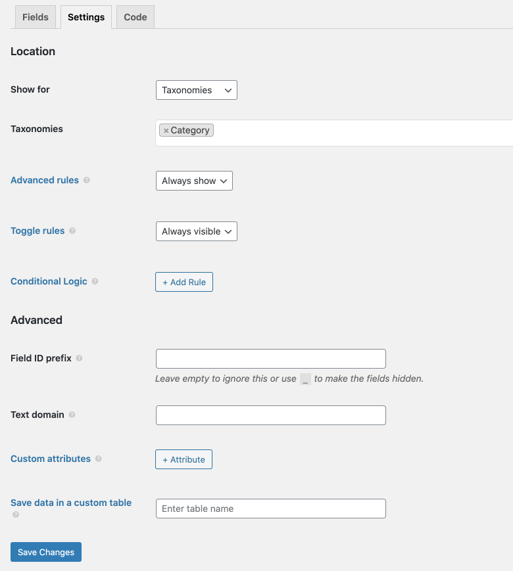The image size is (513, 571).
Task: Click the Save Changes button
Action: pos(46,552)
